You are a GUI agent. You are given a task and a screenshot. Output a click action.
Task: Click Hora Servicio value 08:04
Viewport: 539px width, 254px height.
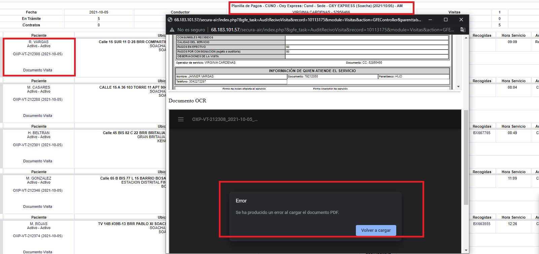point(512,87)
